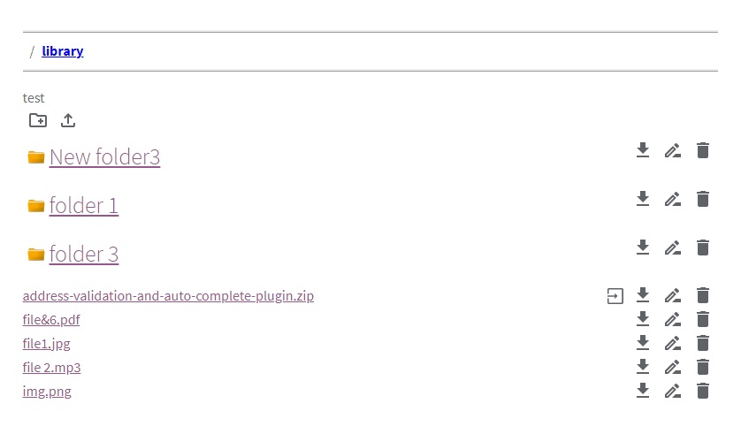Rename the folder 1 entry

click(673, 199)
